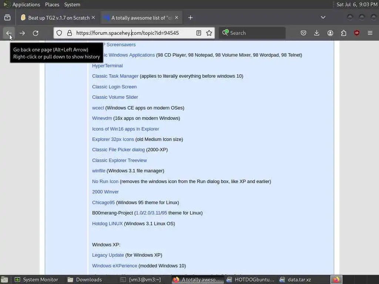Switch to Beat up TG2 v.1.7 on Scratch tab
This screenshot has height=284, width=379.
click(x=58, y=18)
